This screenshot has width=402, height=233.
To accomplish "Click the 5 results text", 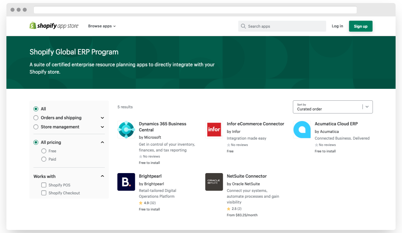I will coord(125,107).
